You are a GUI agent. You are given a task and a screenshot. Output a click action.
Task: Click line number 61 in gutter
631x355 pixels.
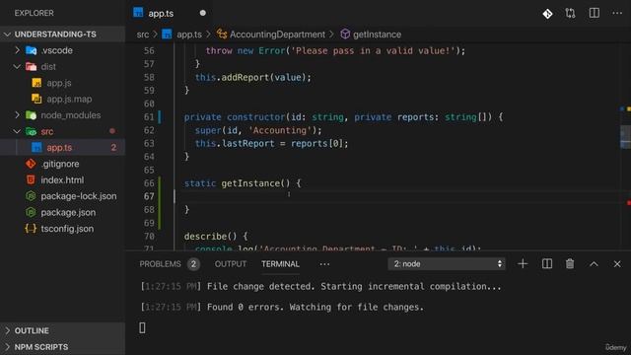[x=149, y=117]
